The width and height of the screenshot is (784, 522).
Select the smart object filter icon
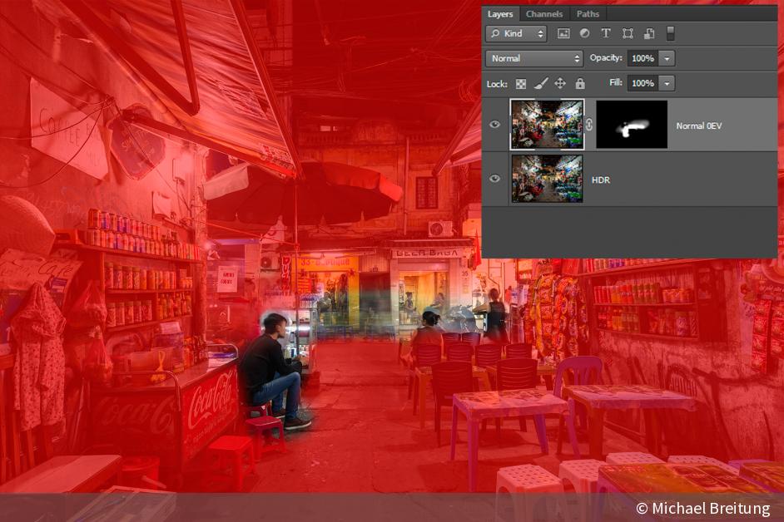(649, 33)
